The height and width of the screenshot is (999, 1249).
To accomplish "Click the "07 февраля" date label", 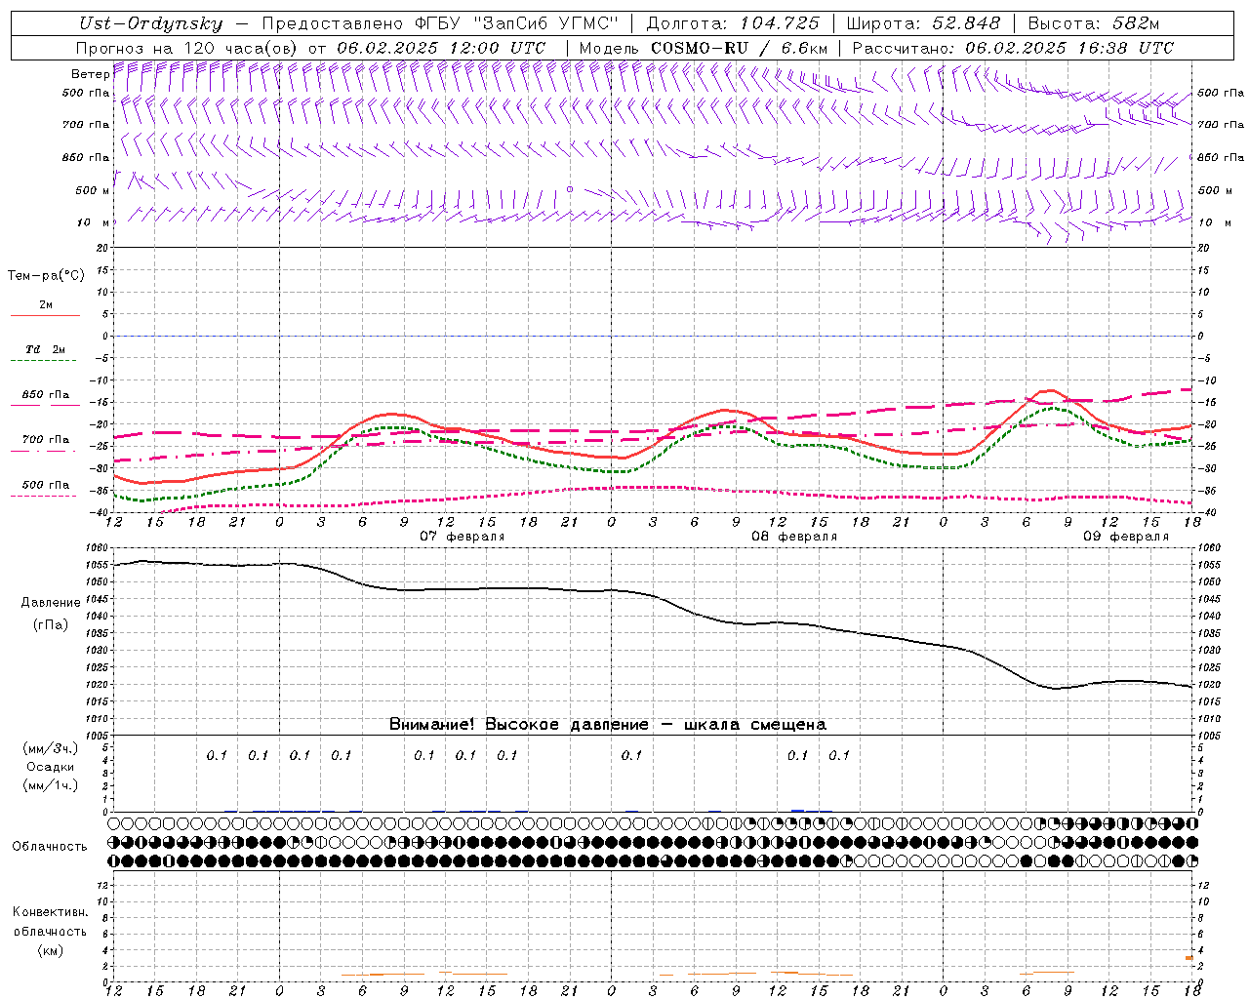I will click(463, 537).
